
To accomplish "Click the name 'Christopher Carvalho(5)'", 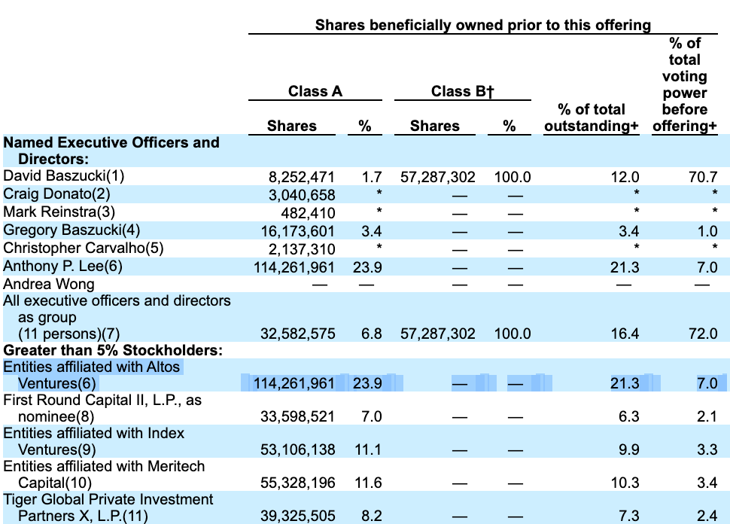I will [84, 248].
